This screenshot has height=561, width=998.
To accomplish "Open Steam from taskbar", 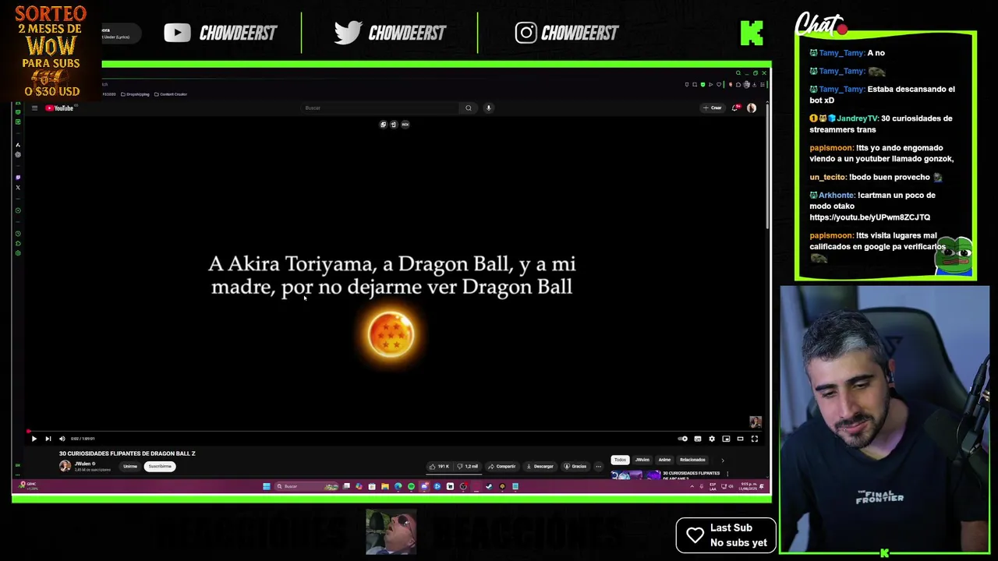I will tap(489, 486).
